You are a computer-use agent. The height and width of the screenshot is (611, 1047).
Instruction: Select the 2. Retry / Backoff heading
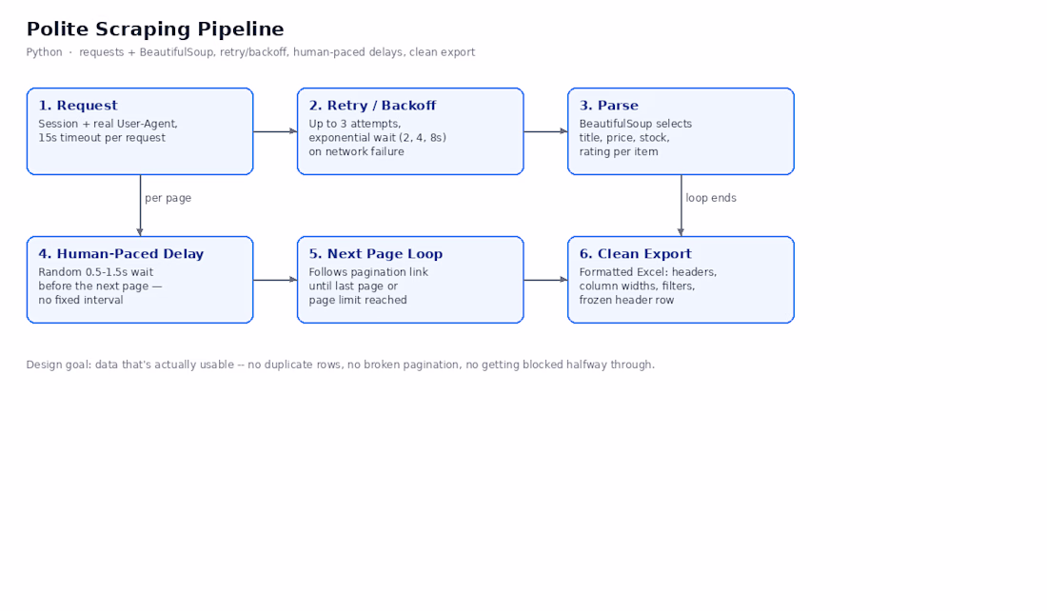tap(372, 106)
